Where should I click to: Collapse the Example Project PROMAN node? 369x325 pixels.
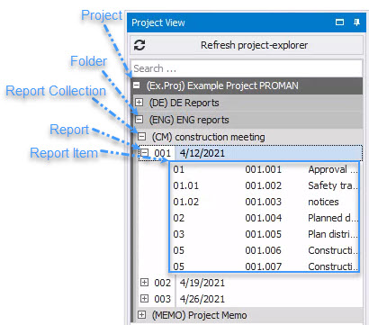[137, 86]
